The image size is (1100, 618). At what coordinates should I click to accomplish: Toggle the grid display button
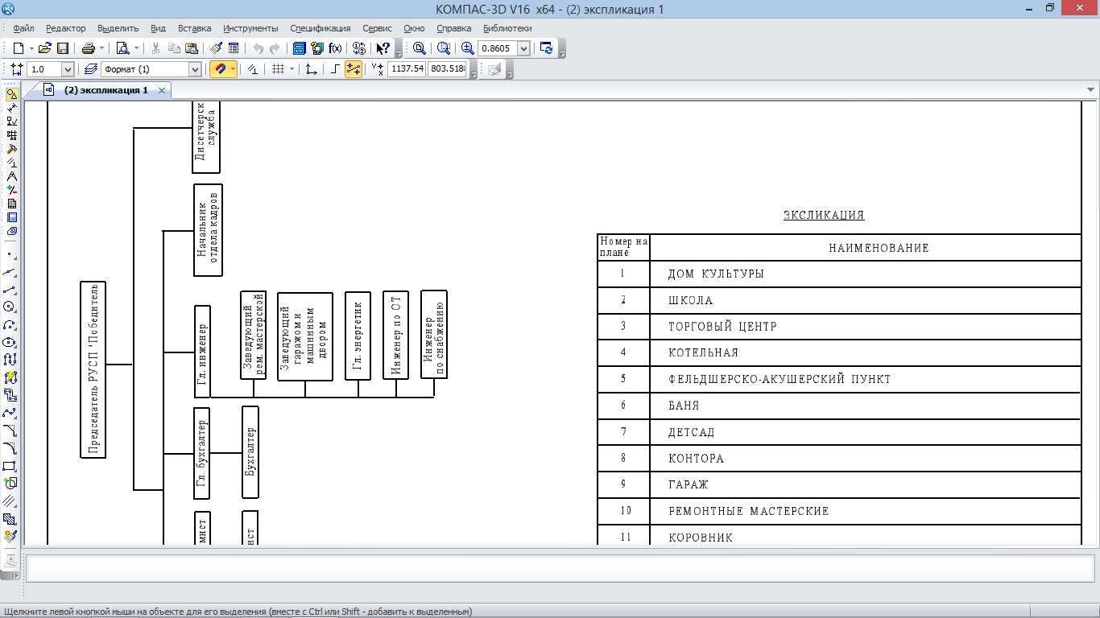[279, 69]
